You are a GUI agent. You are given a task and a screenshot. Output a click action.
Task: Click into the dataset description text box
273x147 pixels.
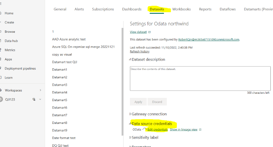click(200, 78)
